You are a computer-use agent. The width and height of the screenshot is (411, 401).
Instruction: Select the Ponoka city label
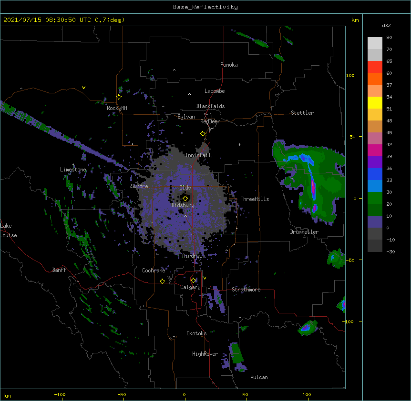click(229, 65)
